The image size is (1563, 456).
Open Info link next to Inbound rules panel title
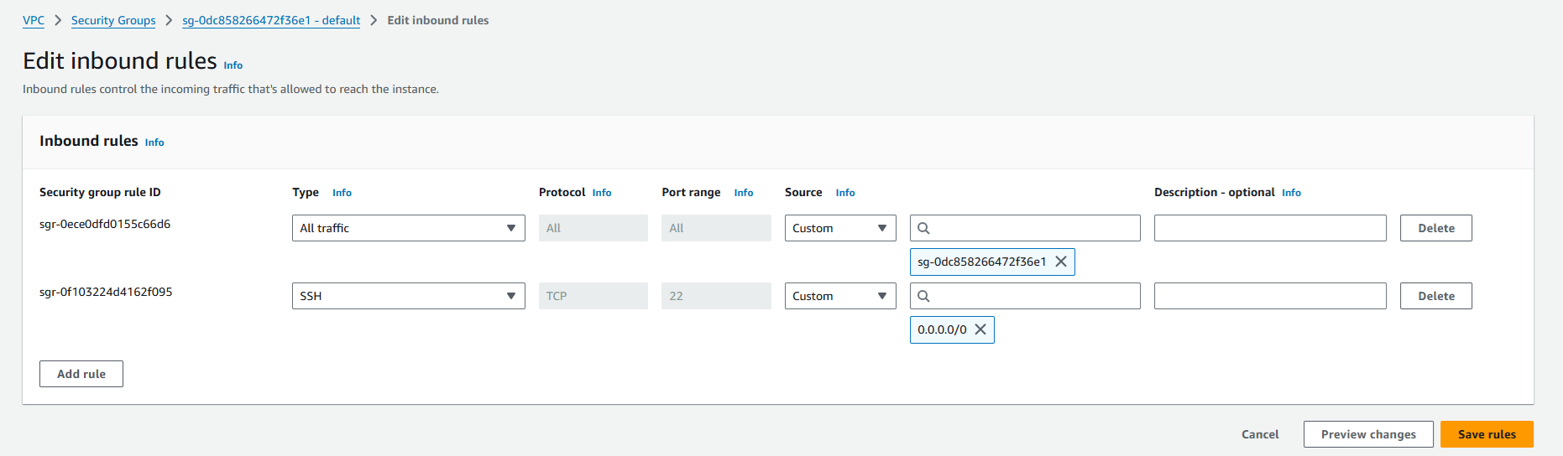point(154,142)
